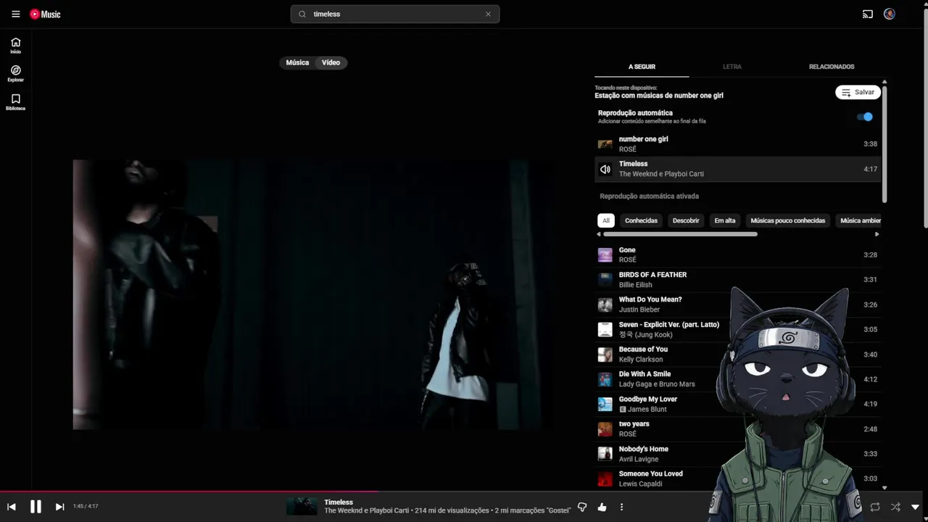
Task: Open the Explorar section
Action: (15, 74)
